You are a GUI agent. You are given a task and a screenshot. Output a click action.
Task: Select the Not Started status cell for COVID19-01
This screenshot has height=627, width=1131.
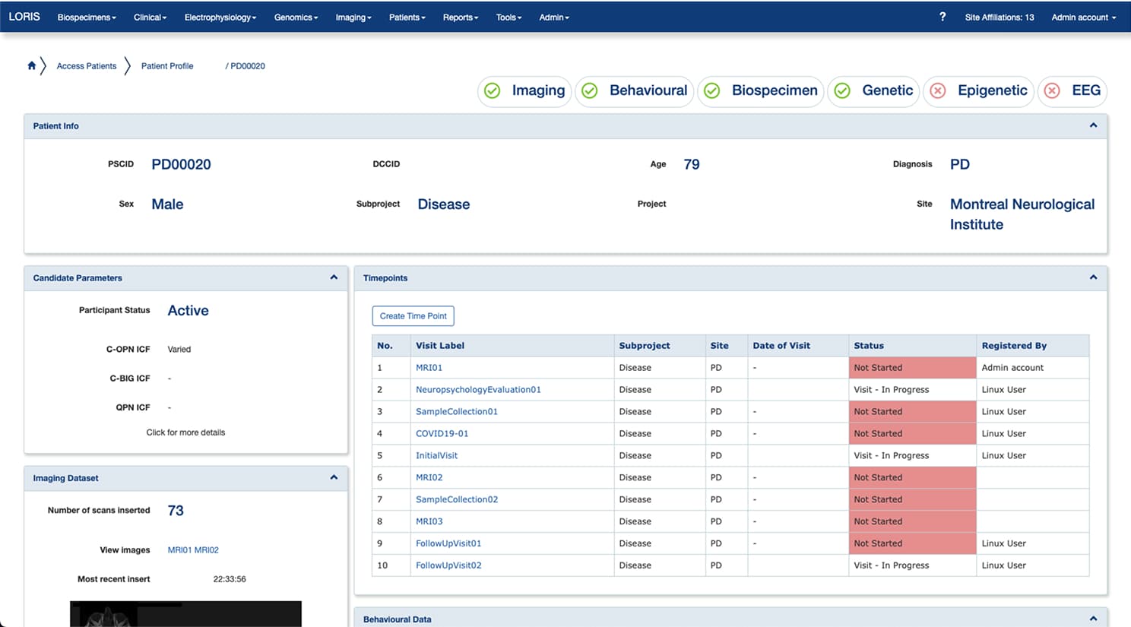[x=911, y=433]
